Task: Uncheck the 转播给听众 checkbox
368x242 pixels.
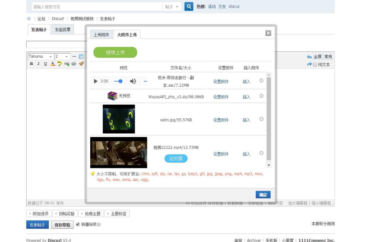Action: click(78, 224)
